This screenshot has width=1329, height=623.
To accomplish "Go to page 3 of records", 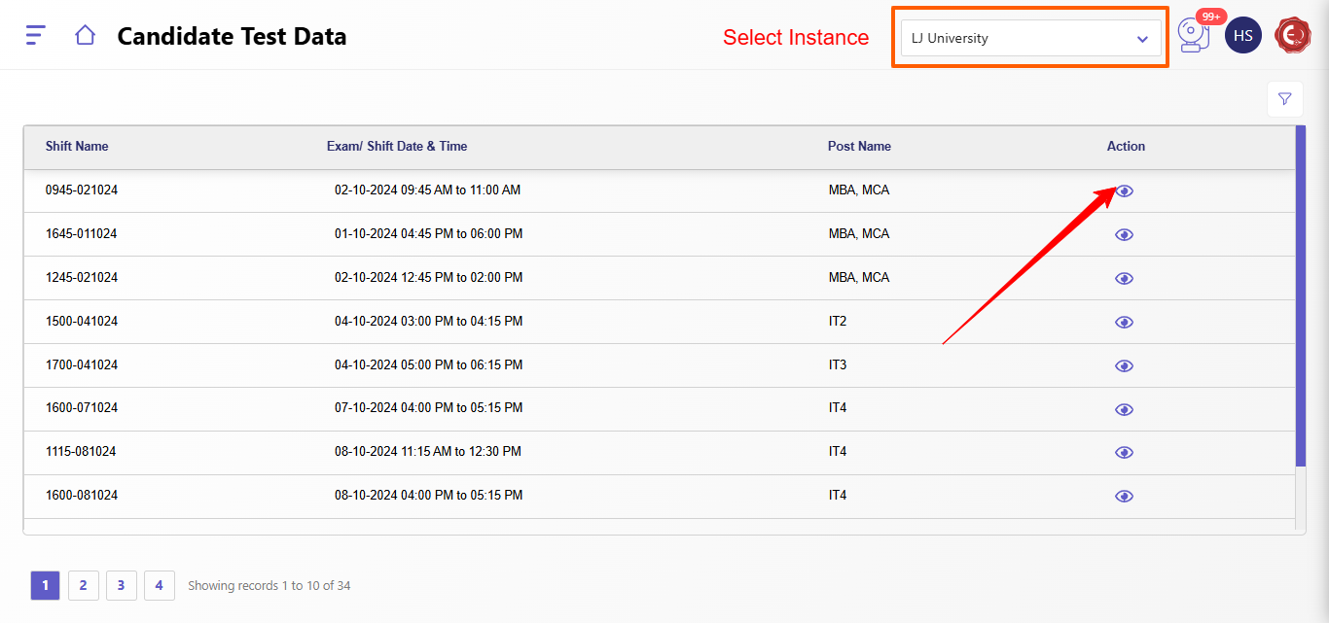I will point(121,585).
